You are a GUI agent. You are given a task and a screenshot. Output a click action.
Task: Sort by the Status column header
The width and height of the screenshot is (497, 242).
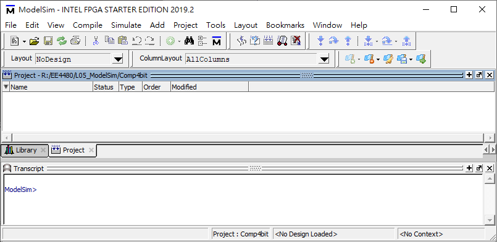point(106,87)
